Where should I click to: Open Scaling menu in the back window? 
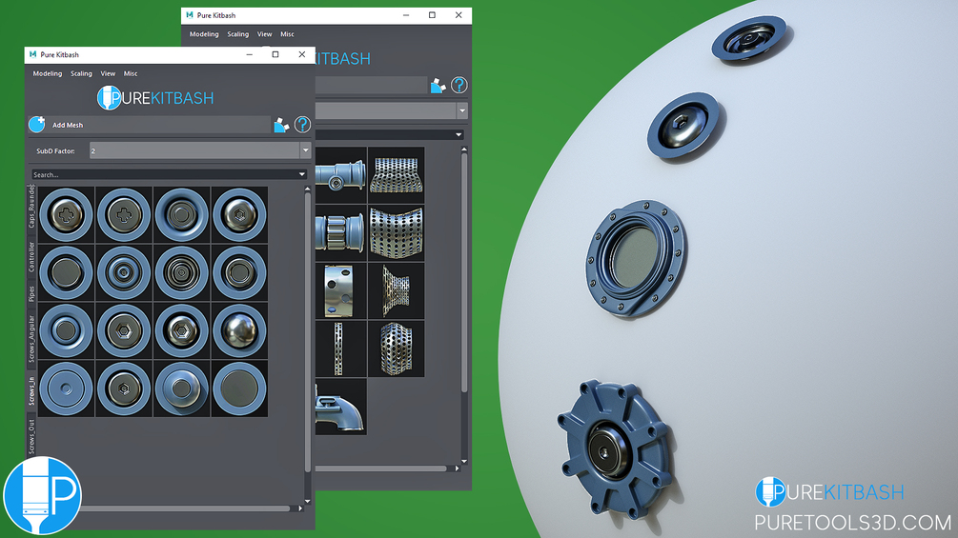(237, 34)
